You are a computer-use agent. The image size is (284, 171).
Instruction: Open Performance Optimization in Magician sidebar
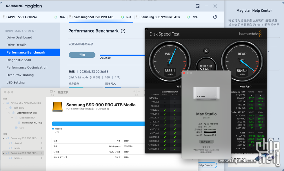click(x=27, y=68)
